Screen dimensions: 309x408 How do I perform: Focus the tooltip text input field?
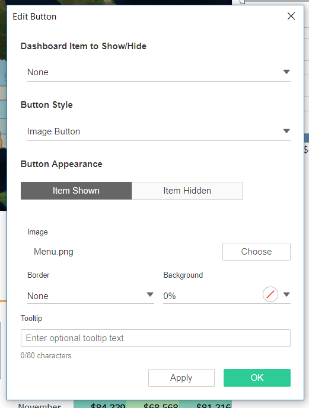point(155,338)
